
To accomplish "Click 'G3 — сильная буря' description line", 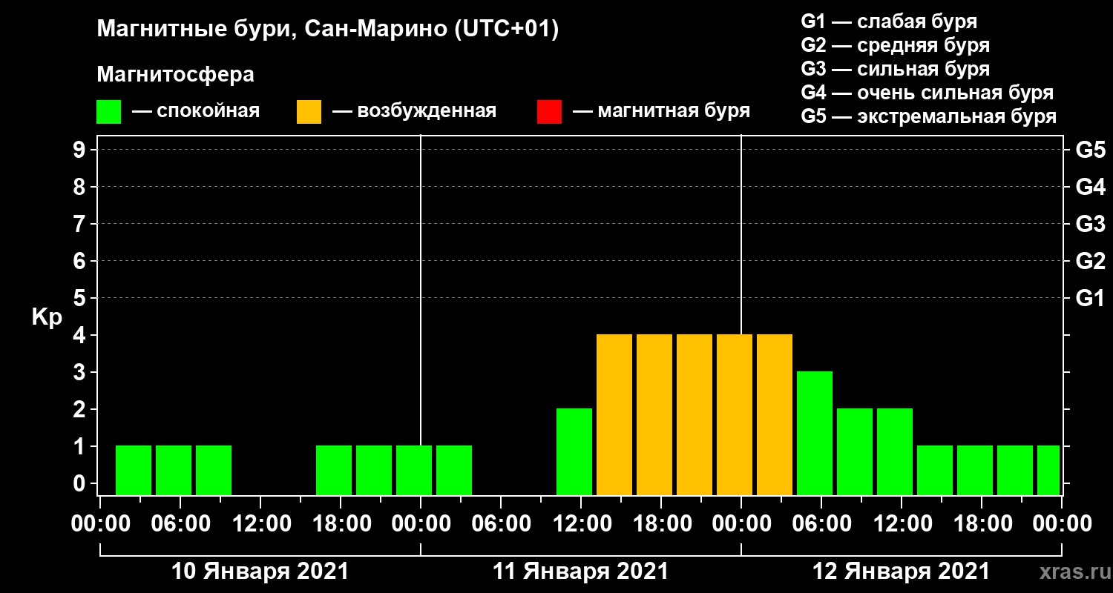I will (895, 69).
